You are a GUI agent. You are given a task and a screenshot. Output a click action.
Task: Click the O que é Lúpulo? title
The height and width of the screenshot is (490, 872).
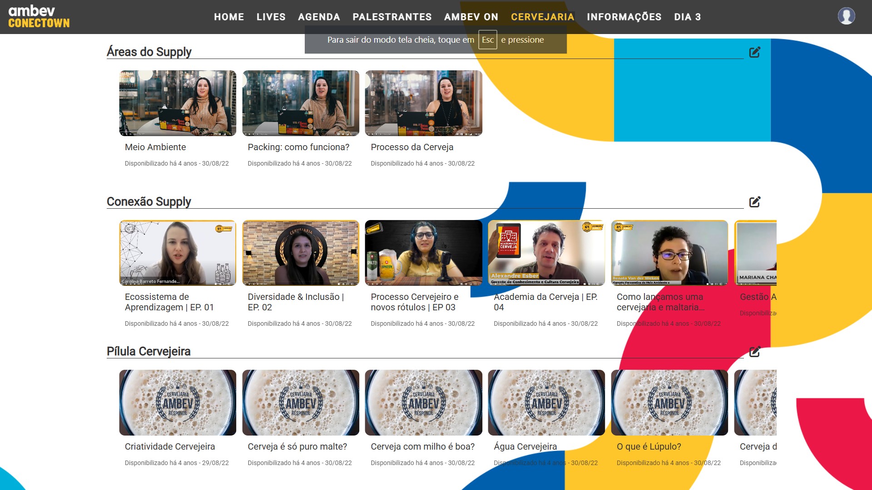click(x=649, y=446)
